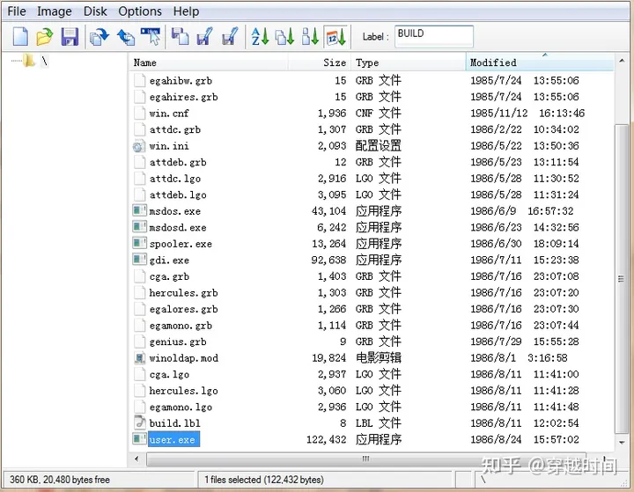
Task: Select file attdc.grb
Action: click(x=175, y=129)
